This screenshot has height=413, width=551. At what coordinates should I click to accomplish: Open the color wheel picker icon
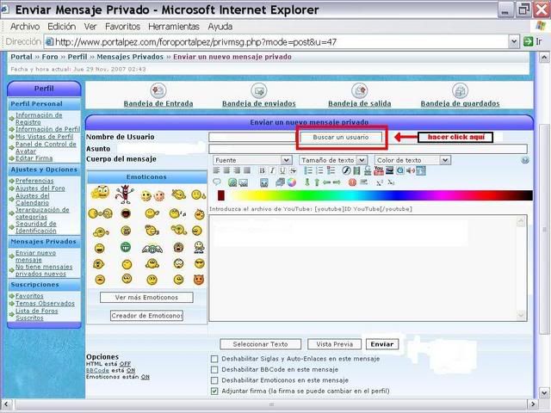[x=292, y=182]
